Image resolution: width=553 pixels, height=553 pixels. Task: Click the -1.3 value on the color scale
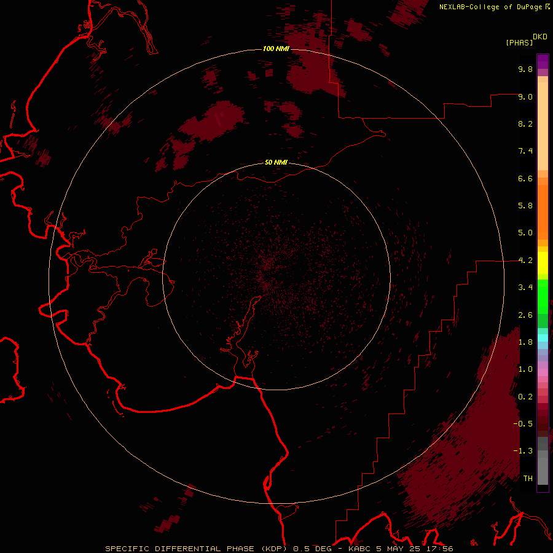tap(523, 451)
